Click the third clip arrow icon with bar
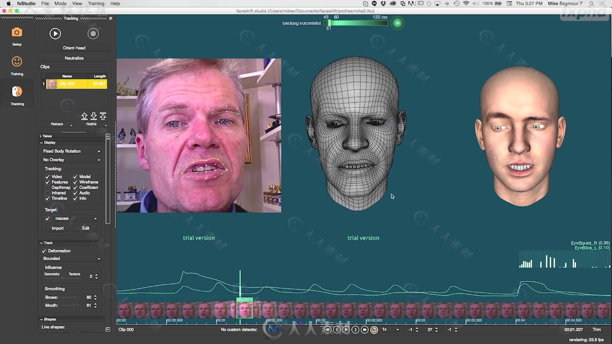Screen dimensions: 612x344 103,116
